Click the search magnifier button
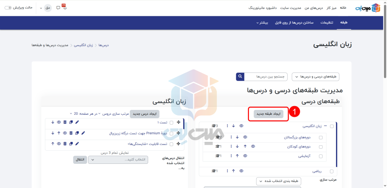The image size is (387, 188). coord(240,77)
